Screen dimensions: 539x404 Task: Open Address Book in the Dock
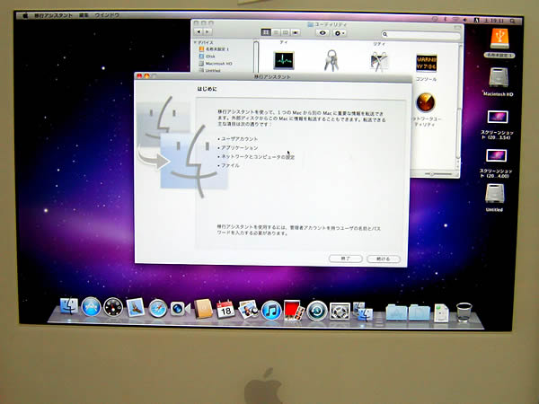tap(203, 309)
